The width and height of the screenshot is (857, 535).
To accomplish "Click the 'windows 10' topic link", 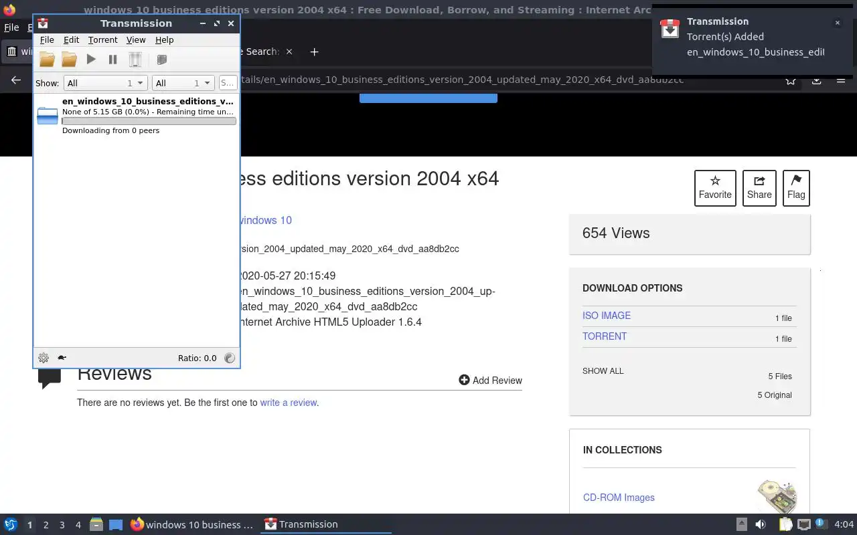I will [266, 220].
